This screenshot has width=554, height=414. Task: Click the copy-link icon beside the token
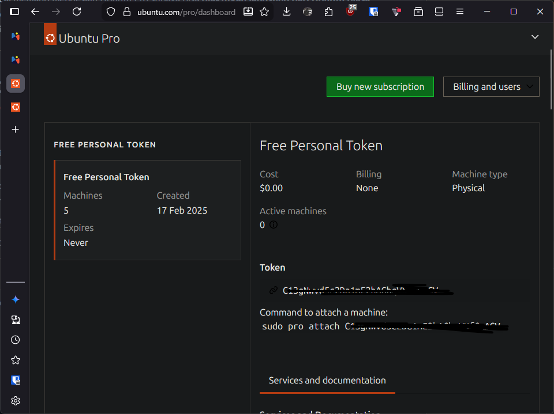click(274, 290)
